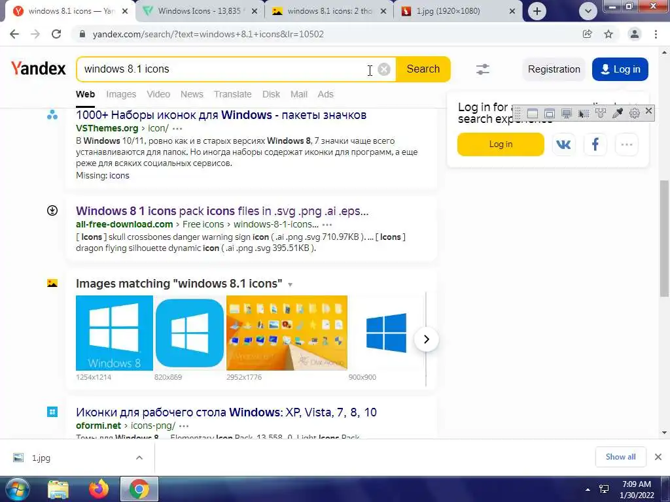Viewport: 670px width, 502px height.
Task: Show hidden tray icons arrow
Action: pyautogui.click(x=588, y=490)
